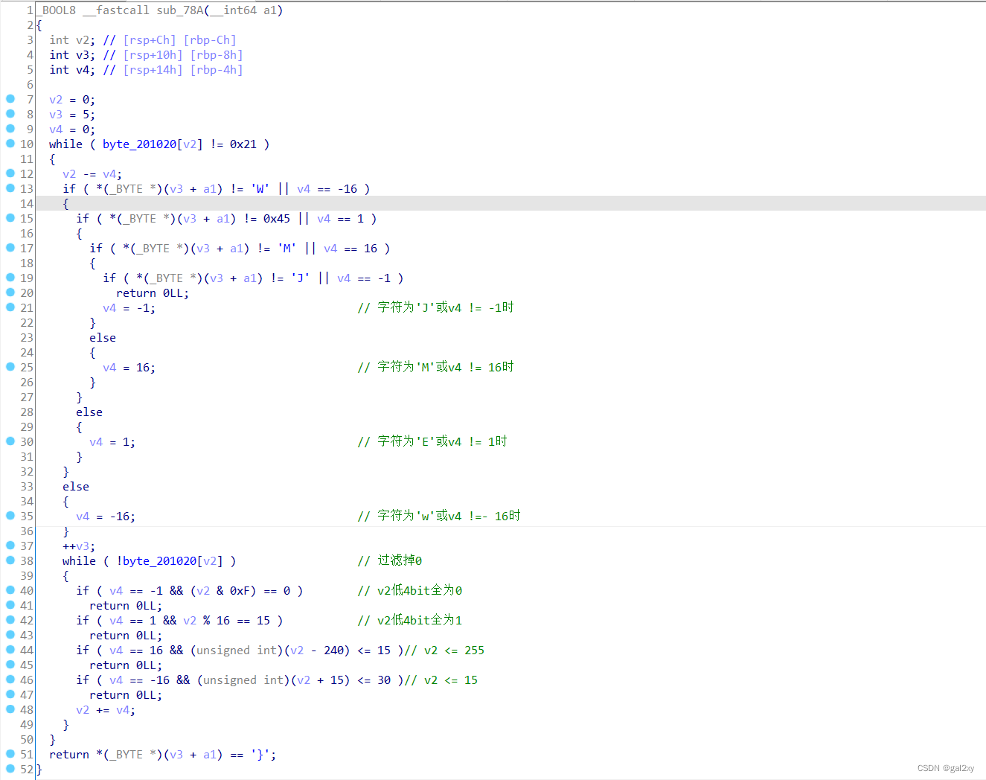Click character literal 'J' on line 19

coord(300,278)
